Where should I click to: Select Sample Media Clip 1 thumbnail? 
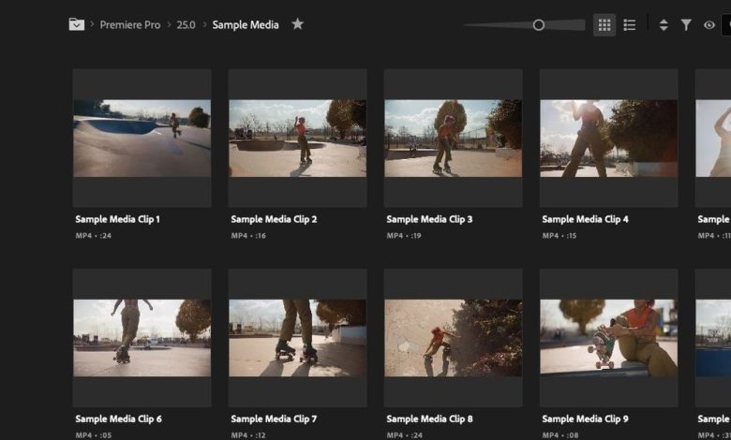[142, 139]
